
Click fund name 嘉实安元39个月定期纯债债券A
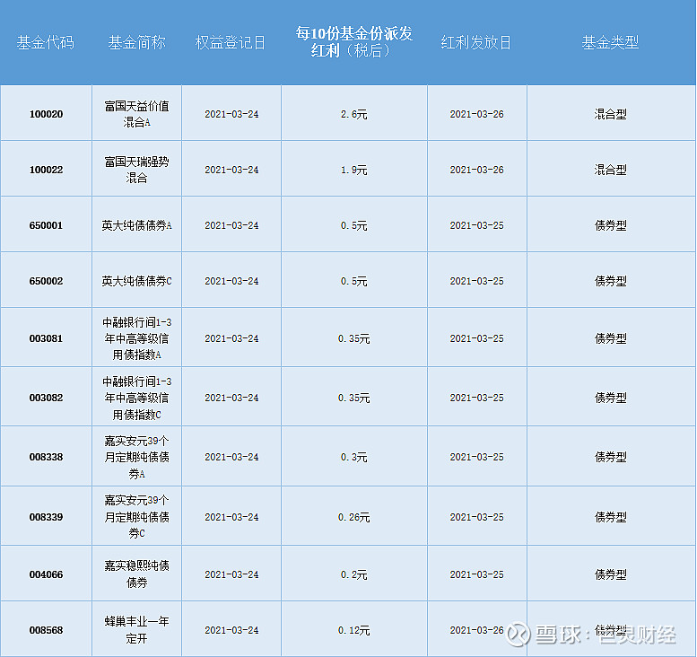(x=137, y=457)
